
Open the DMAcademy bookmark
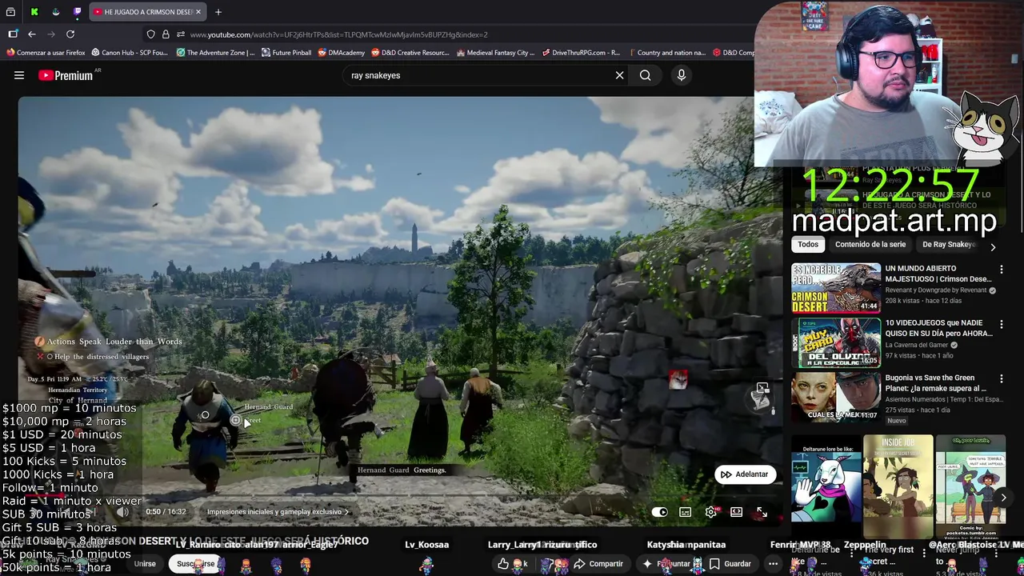342,53
